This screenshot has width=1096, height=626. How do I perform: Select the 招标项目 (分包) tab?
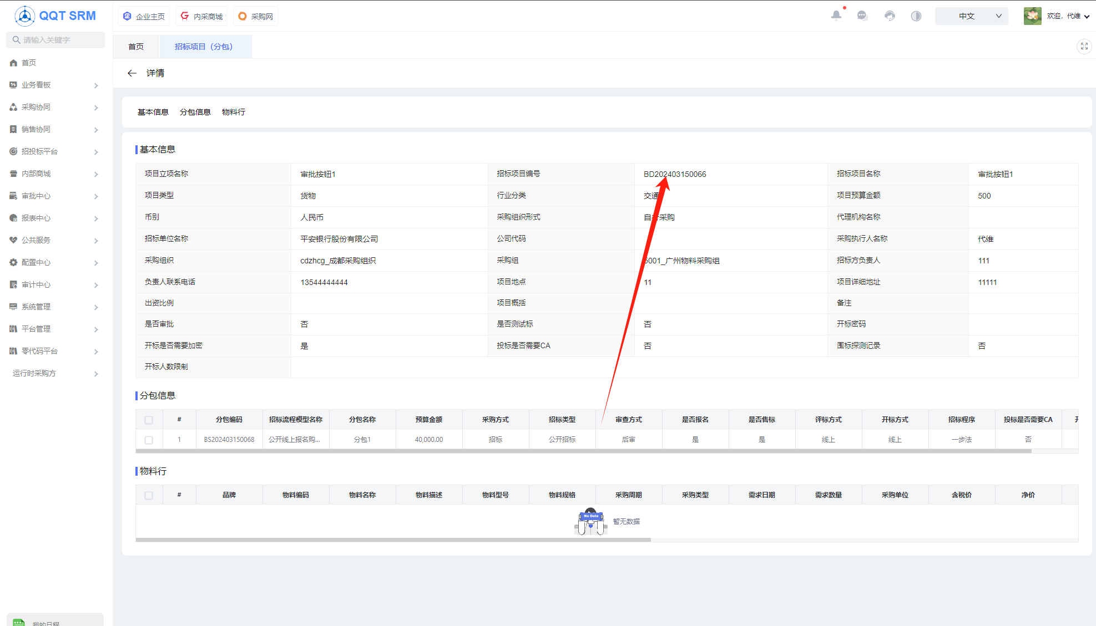tap(205, 47)
